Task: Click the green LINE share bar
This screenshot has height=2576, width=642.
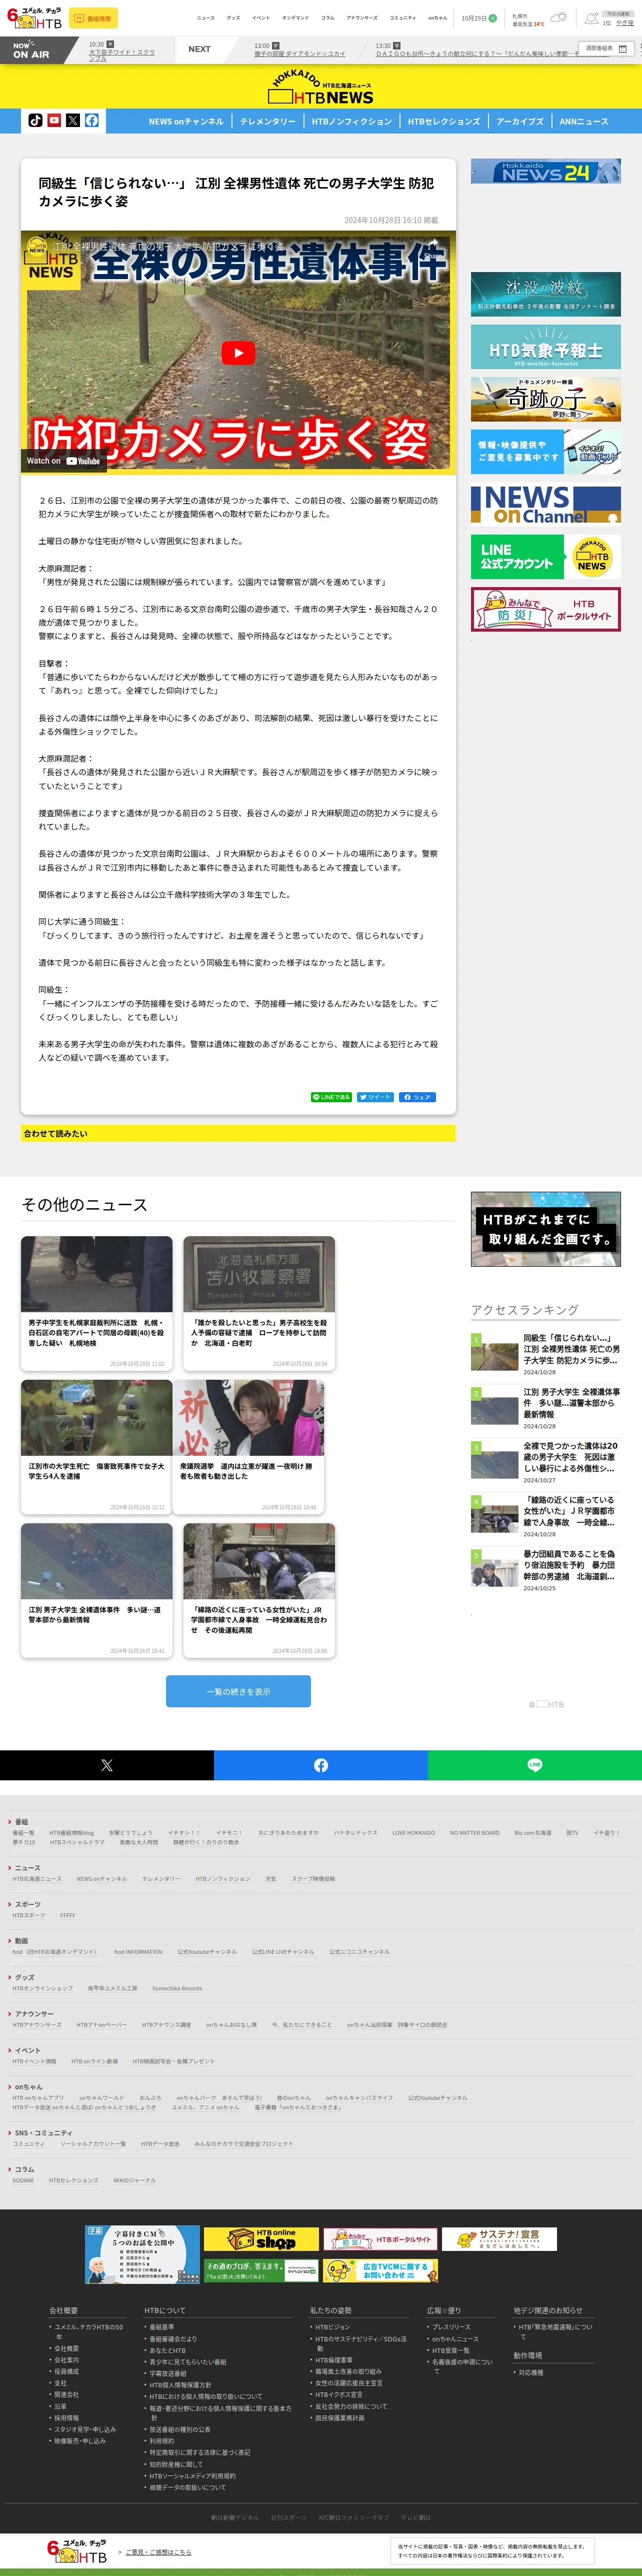Action: click(535, 1765)
